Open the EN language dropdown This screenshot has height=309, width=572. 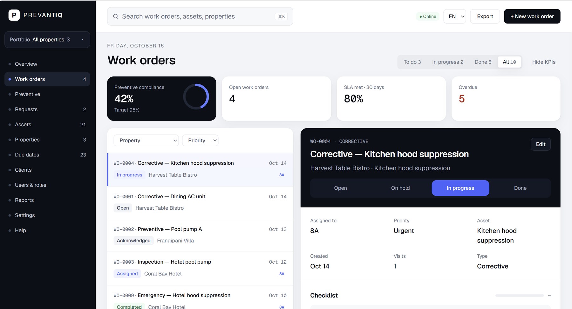click(455, 16)
